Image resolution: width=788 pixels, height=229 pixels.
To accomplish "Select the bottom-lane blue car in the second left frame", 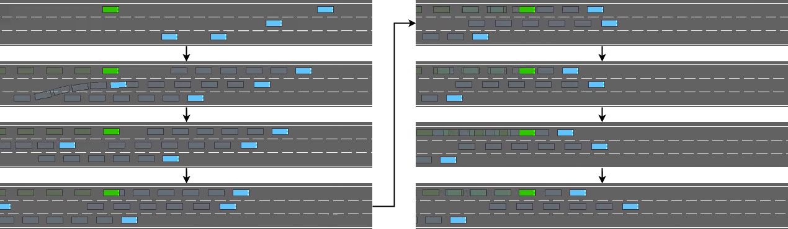I will [195, 98].
